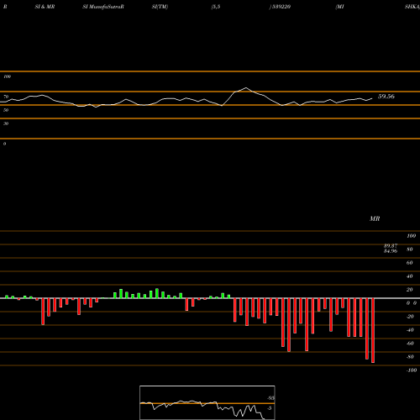Click the MR axis label -100
The width and height of the screenshot is (420, 420).
pyautogui.click(x=412, y=370)
